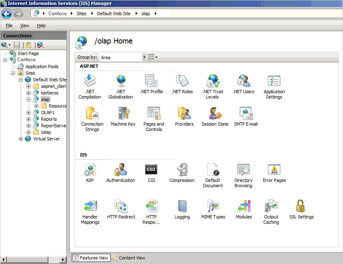This screenshot has height=264, width=343.
Task: Click the Back navigation button
Action: tap(7, 14)
